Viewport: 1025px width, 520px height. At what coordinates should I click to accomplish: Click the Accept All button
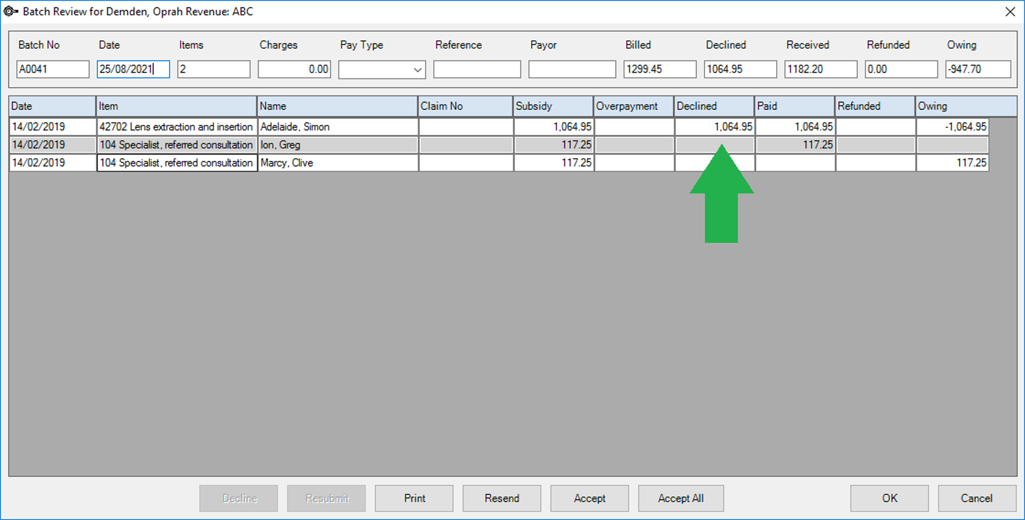coord(681,498)
